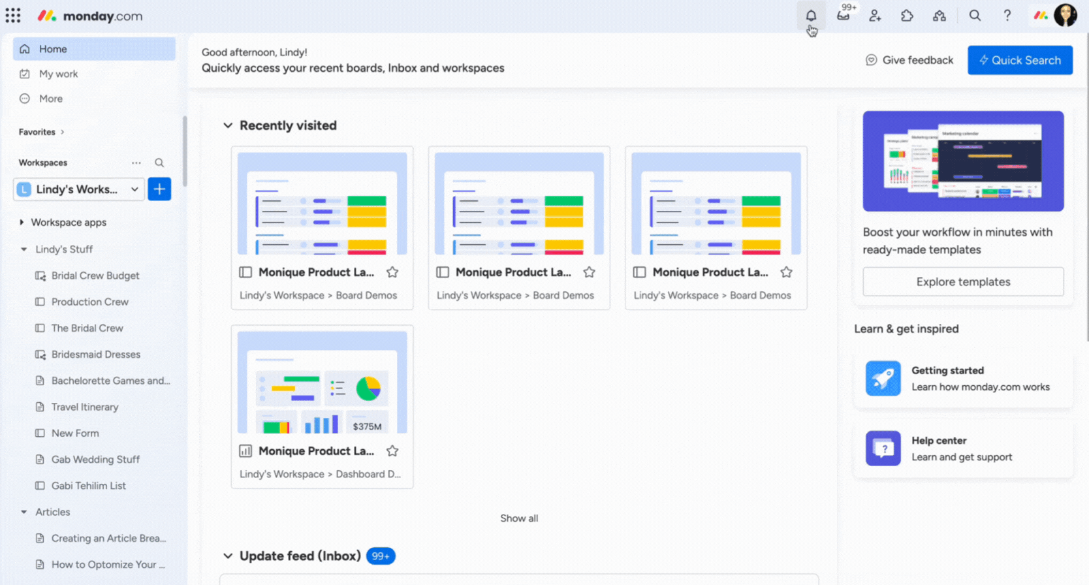This screenshot has width=1089, height=585.
Task: Click the Travel Itinerary doc icon
Action: [40, 407]
